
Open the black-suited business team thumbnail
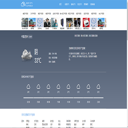point(47,22)
